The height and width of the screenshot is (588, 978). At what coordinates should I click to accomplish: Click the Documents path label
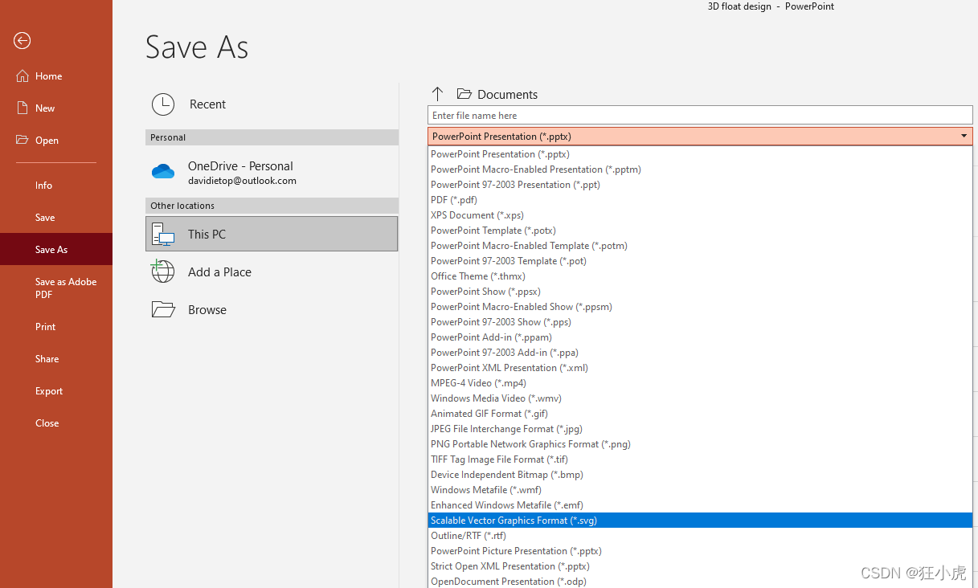(507, 94)
